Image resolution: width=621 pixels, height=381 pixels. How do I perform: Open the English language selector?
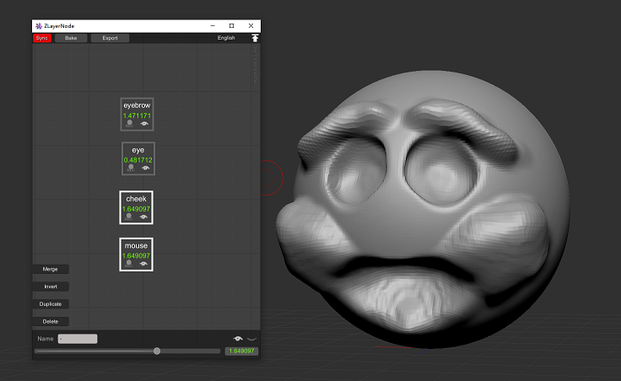226,38
